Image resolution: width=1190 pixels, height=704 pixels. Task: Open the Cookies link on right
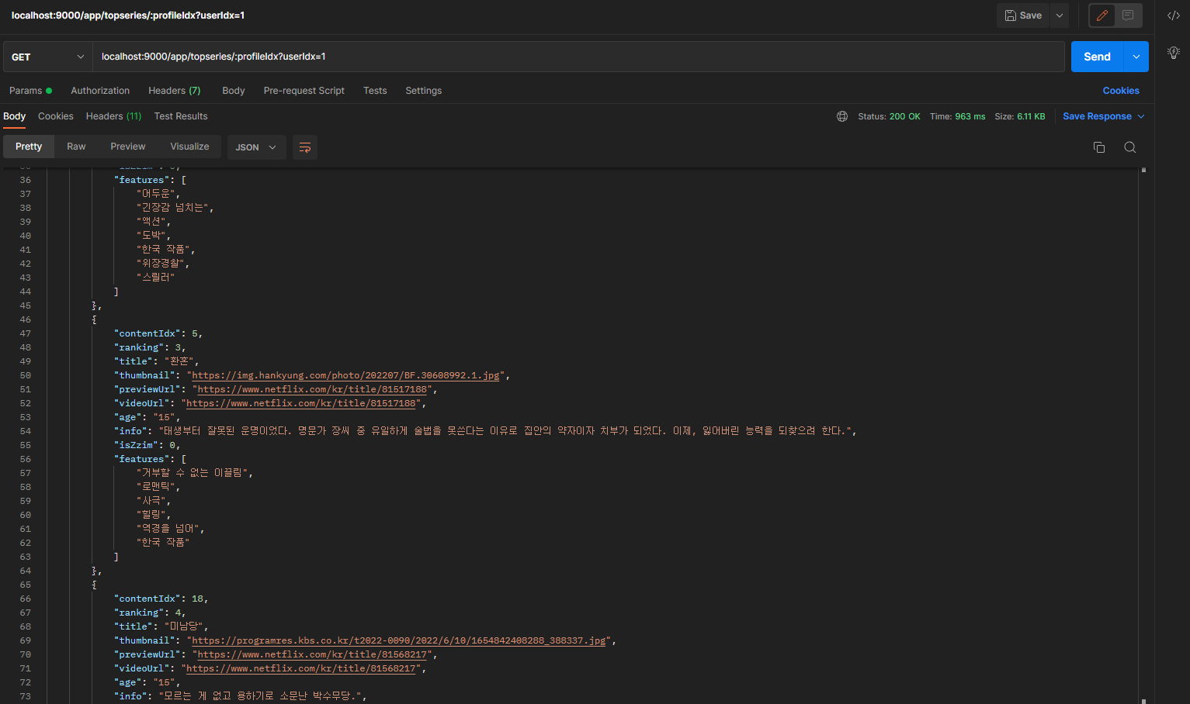click(x=1121, y=91)
